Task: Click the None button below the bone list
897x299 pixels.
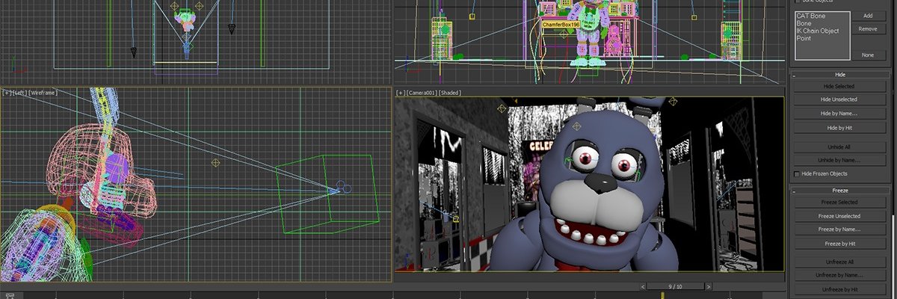Action: pos(868,55)
